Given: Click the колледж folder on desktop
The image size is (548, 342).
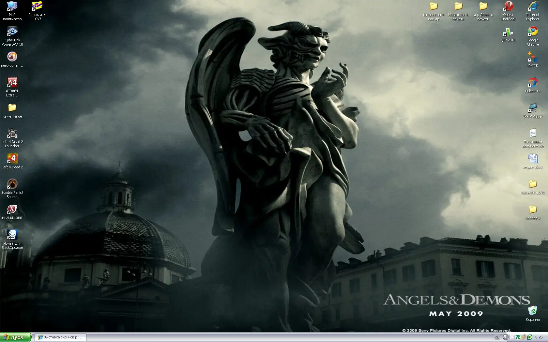Looking at the screenshot, I should (x=533, y=210).
